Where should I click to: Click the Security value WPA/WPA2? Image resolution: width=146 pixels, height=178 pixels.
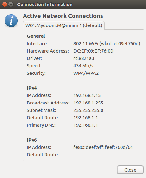tap(86, 73)
